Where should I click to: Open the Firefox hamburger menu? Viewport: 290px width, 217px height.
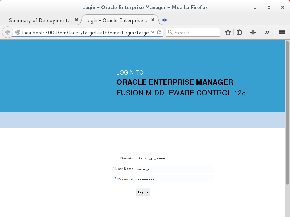[x=282, y=33]
